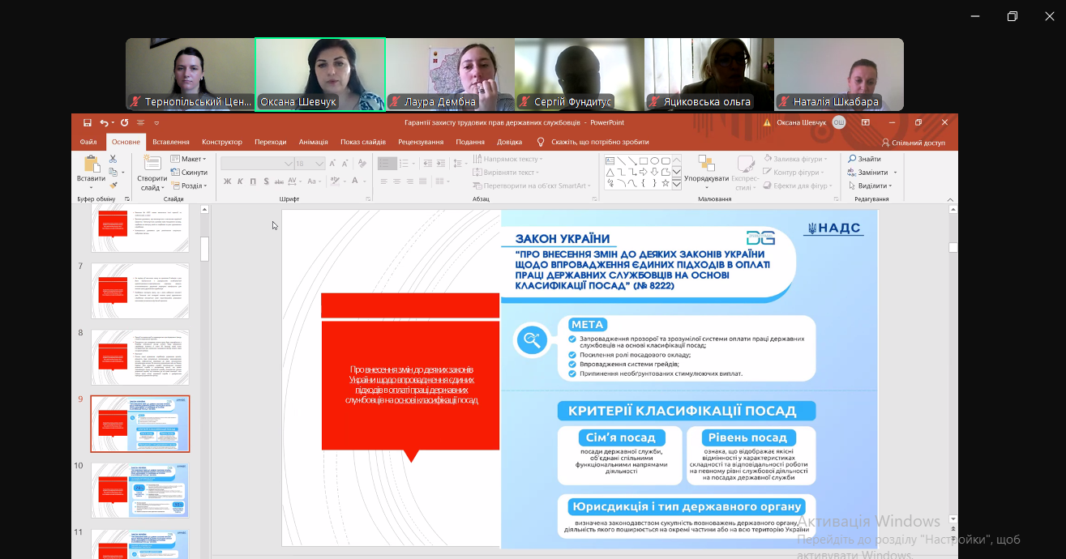Select slide 7 thumbnail in the slide panel

click(x=140, y=291)
